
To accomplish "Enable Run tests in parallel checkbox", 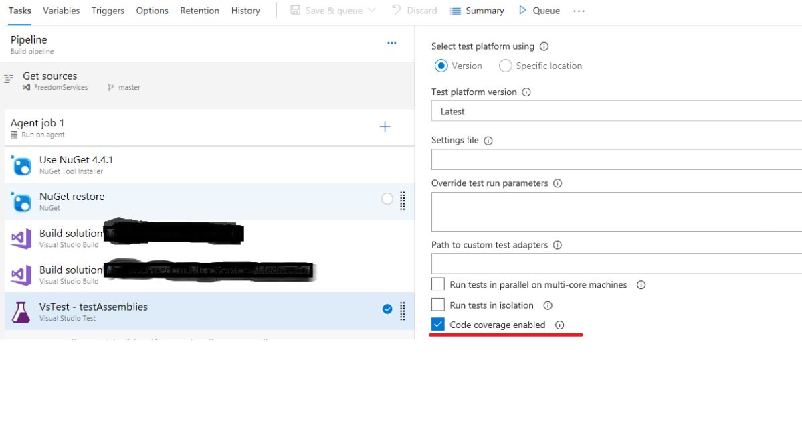I will (438, 284).
